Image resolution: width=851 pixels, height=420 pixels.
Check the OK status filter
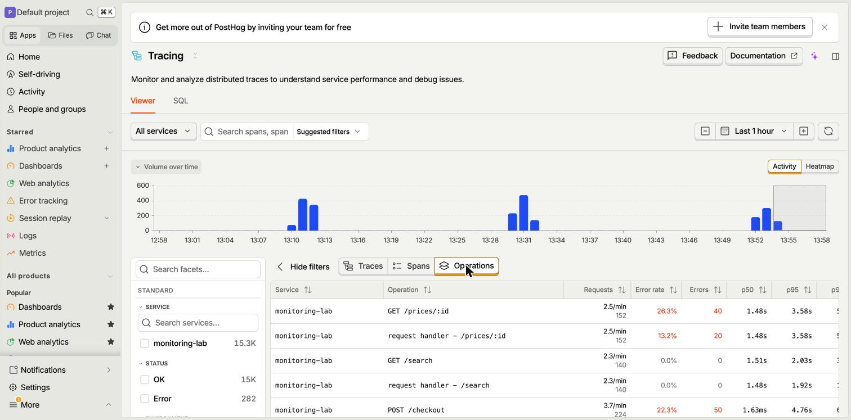pyautogui.click(x=145, y=380)
